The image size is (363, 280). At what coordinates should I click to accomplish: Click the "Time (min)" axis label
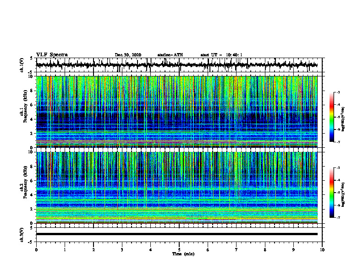coord(183,254)
